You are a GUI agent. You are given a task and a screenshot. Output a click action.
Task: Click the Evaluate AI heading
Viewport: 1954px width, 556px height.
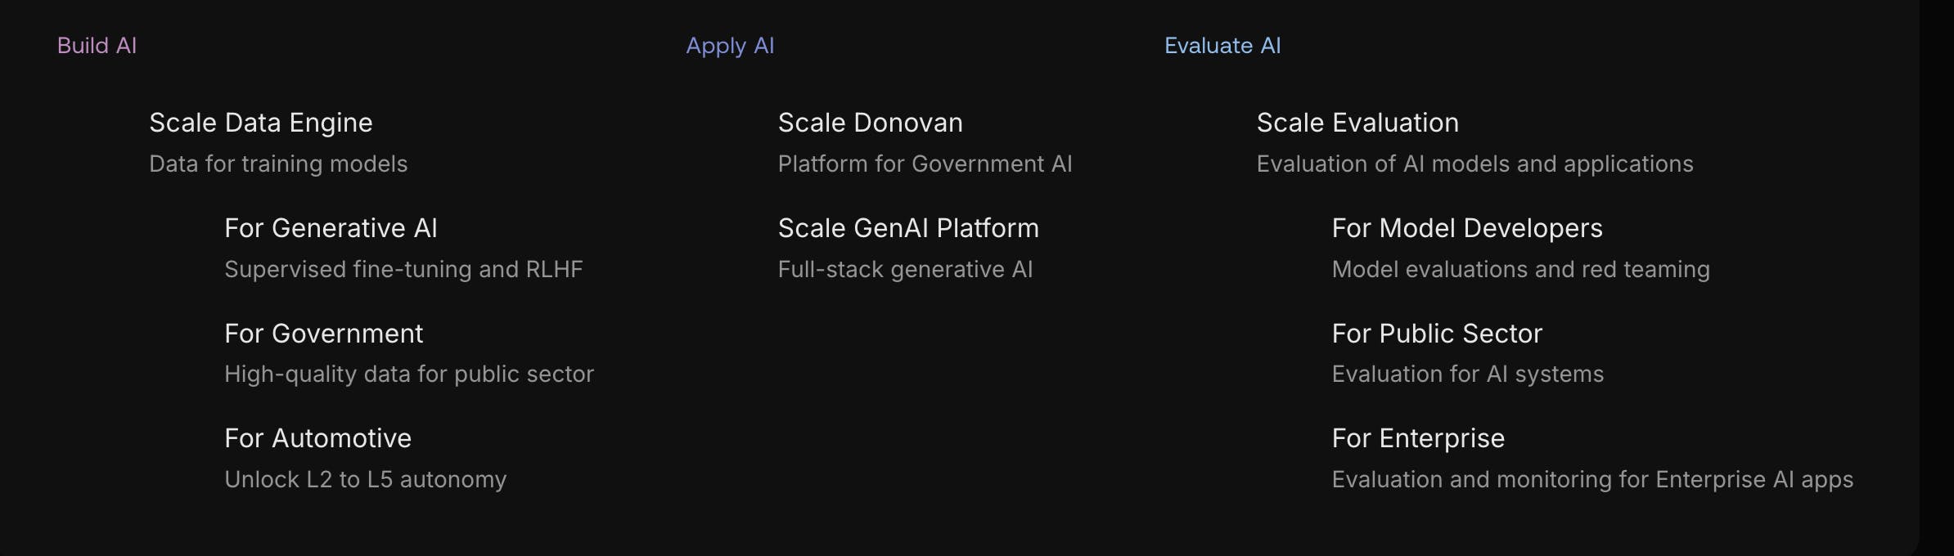[x=1222, y=46]
